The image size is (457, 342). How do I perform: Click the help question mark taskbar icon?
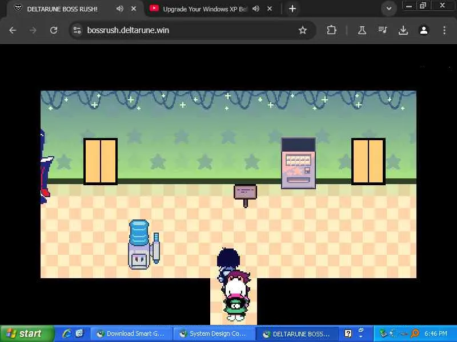point(348,333)
